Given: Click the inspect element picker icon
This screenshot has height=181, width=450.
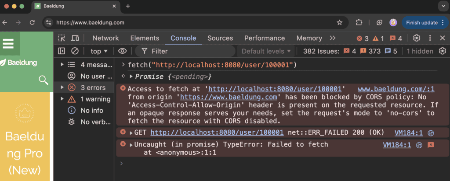Looking at the screenshot, I should (x=62, y=38).
